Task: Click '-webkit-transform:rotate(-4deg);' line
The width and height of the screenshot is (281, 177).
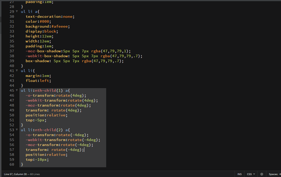Action: click(63, 140)
